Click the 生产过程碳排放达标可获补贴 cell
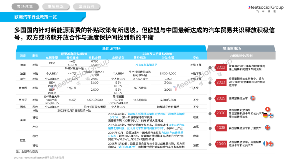This screenshot has width=291, height=164. pos(140,74)
